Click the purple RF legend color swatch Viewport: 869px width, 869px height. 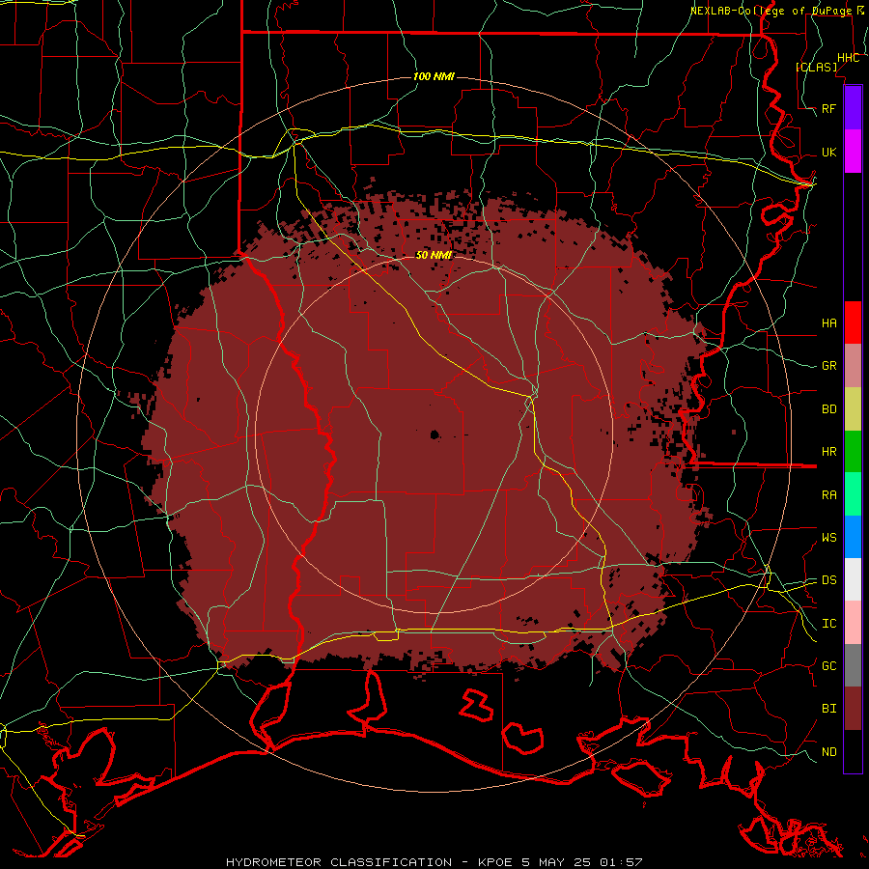853,108
